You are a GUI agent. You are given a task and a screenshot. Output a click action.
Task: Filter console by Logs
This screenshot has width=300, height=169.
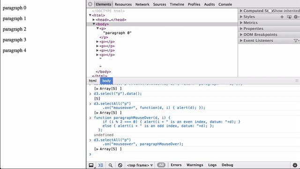212,165
